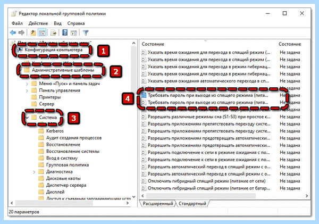Open the Действие menu
This screenshot has width=319, height=224.
pyautogui.click(x=38, y=23)
